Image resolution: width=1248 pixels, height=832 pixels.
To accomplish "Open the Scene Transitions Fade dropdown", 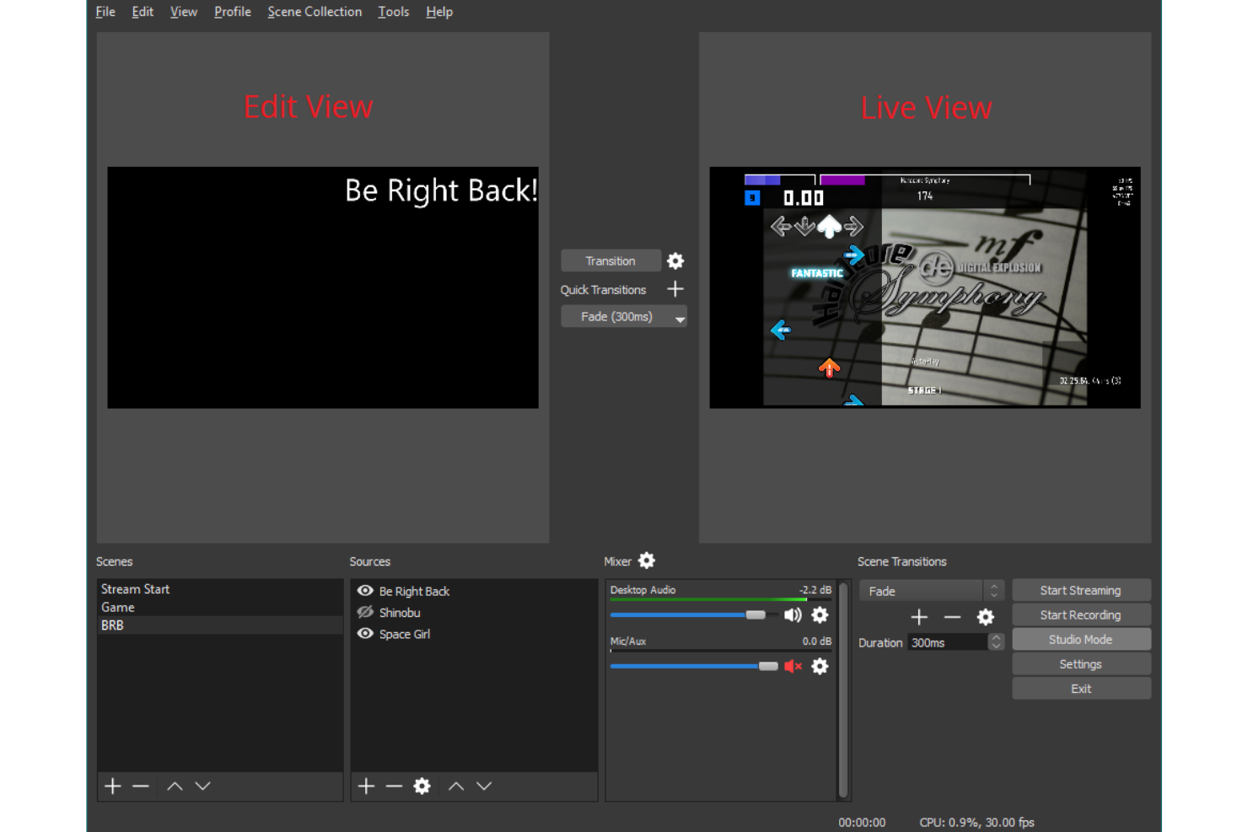I will click(993, 590).
